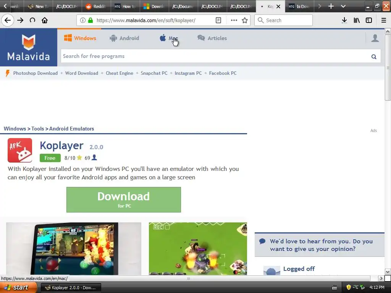
Task: Open Facebook PC quick link
Action: click(x=223, y=73)
